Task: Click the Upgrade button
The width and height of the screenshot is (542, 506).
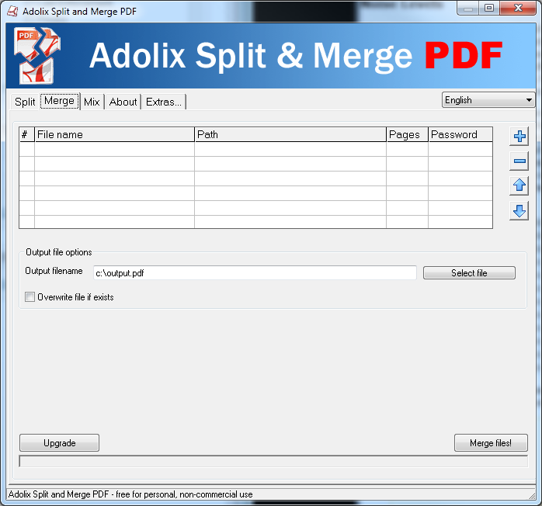Action: click(60, 443)
